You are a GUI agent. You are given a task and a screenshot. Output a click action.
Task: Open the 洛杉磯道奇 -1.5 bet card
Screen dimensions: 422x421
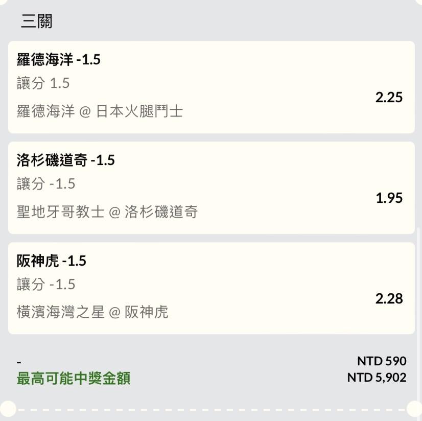point(212,188)
